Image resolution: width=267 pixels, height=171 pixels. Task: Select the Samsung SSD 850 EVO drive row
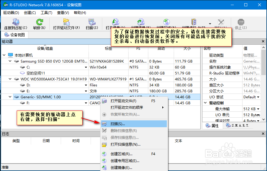(x=101, y=61)
